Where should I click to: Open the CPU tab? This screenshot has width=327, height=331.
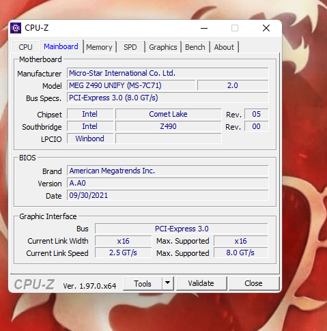25,47
